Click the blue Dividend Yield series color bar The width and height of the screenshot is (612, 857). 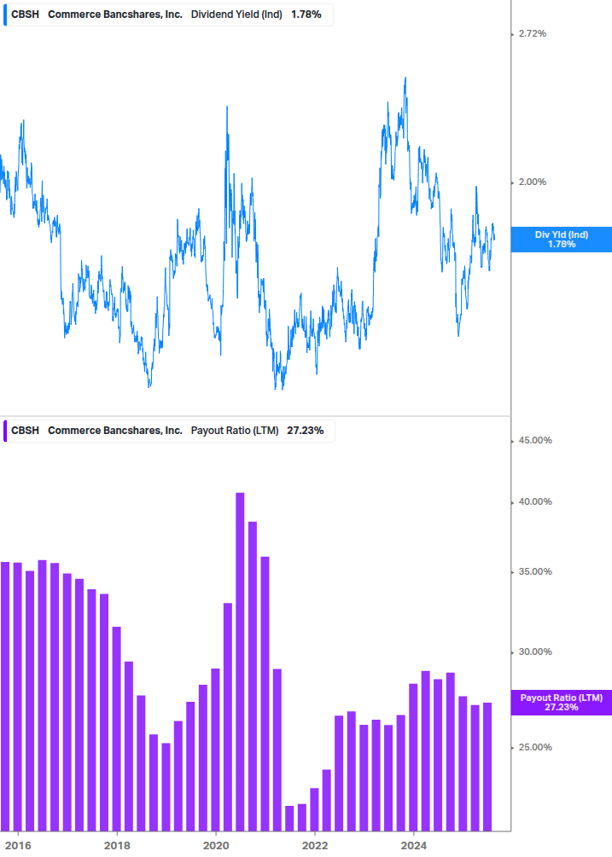tap(5, 14)
